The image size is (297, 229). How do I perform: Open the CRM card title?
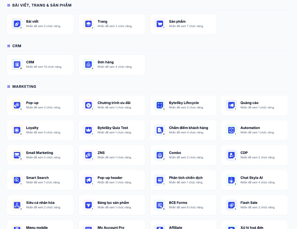click(x=30, y=62)
